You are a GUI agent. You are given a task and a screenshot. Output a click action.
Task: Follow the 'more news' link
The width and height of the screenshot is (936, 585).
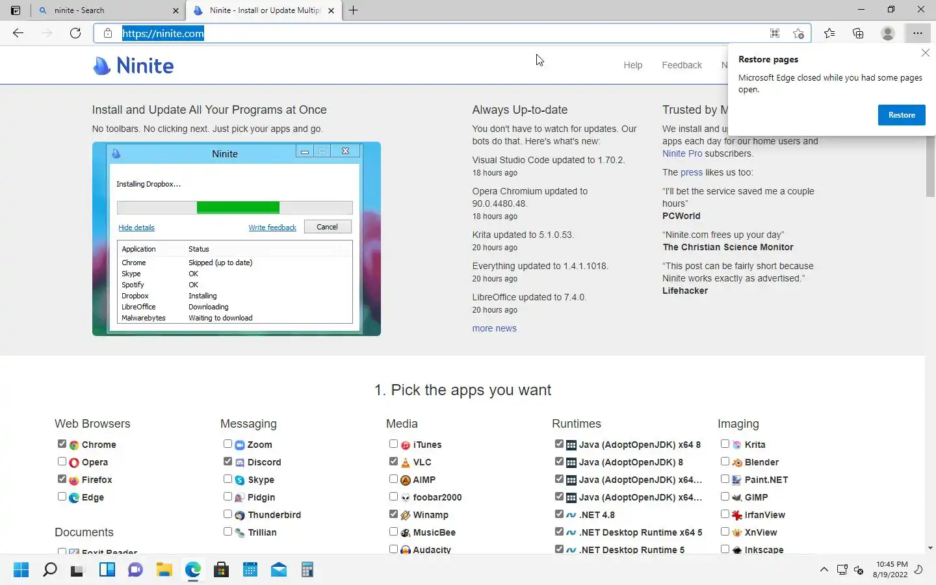pyautogui.click(x=494, y=328)
